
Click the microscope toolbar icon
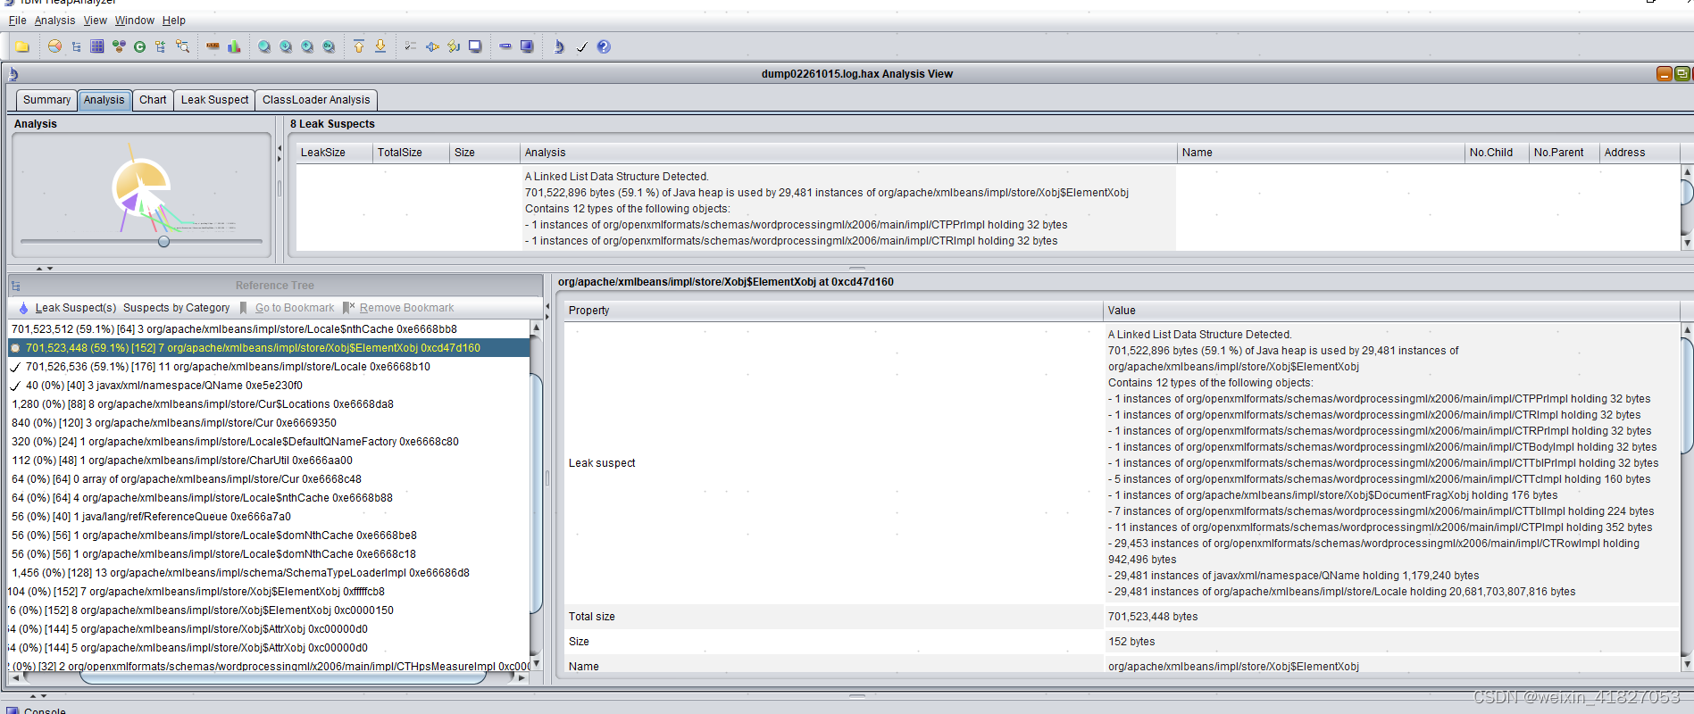tap(559, 46)
